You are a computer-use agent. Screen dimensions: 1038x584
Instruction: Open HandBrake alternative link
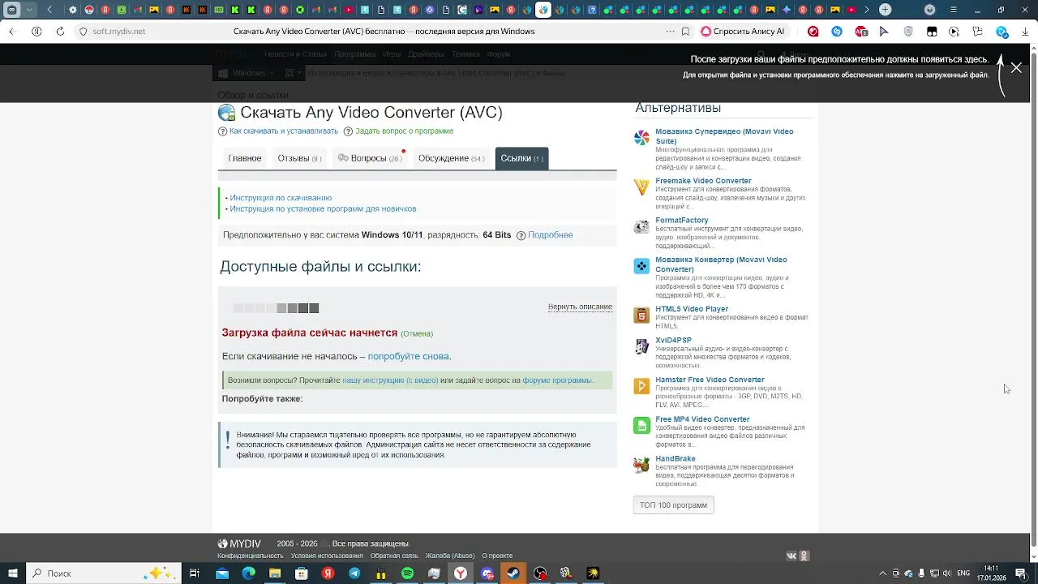click(x=676, y=459)
